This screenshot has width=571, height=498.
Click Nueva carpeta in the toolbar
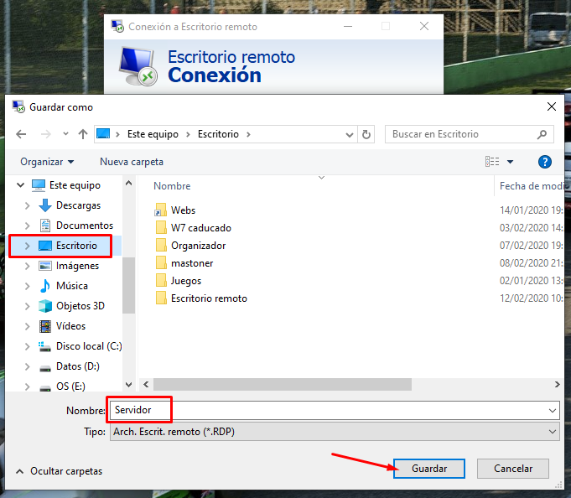[132, 162]
